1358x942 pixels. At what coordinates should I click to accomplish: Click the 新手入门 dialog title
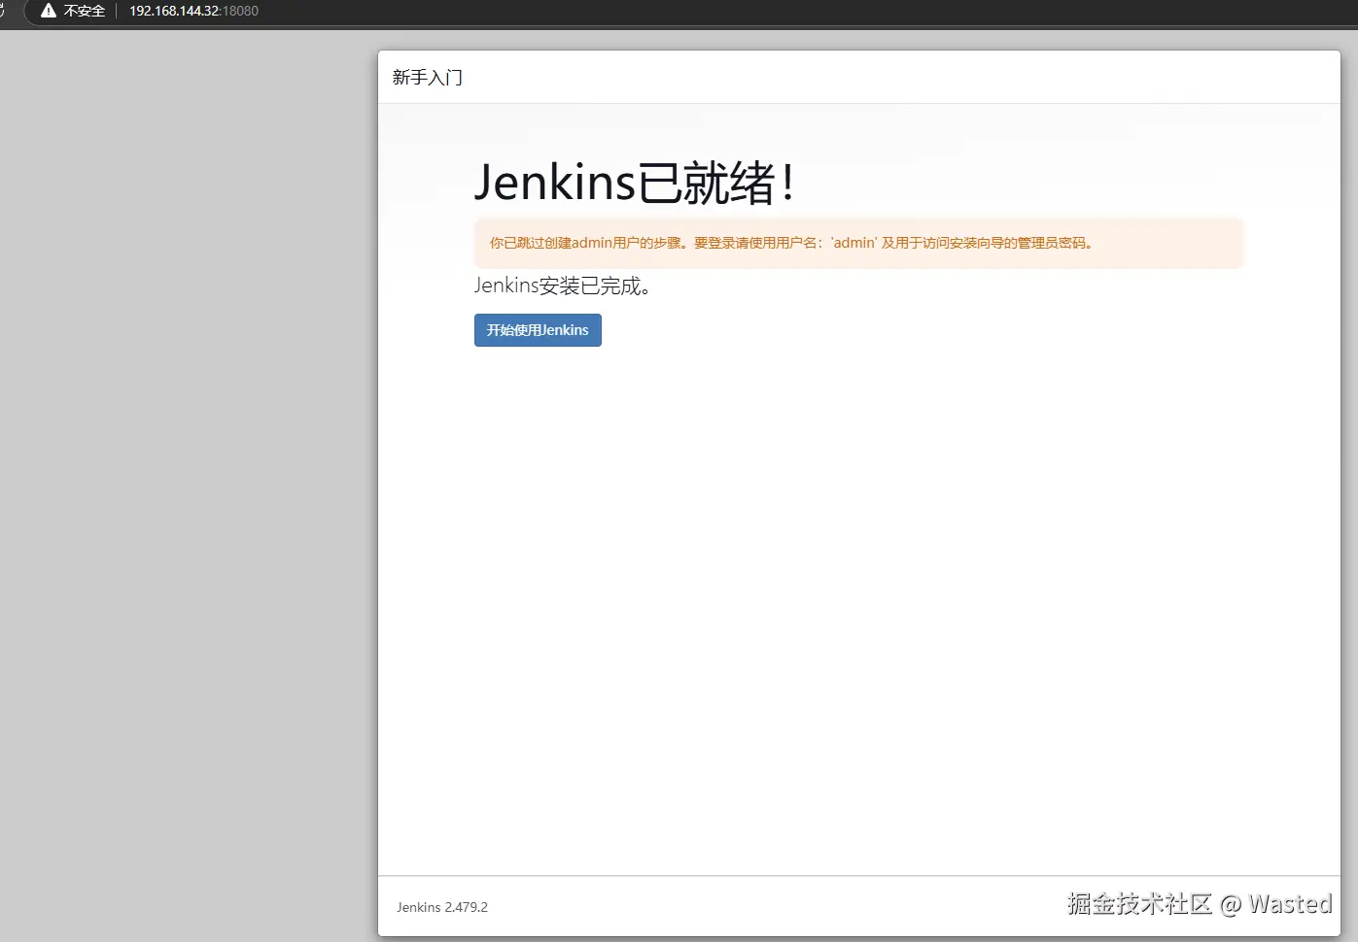428,78
